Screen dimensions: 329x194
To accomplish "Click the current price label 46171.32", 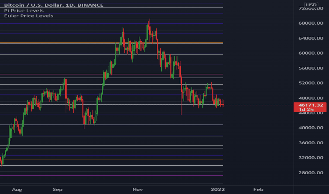I will (311, 105).
